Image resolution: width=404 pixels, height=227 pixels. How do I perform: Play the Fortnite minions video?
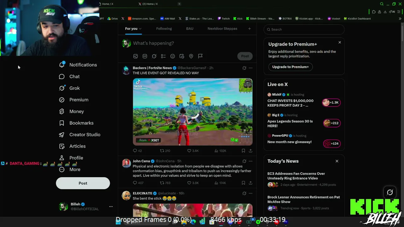click(x=193, y=112)
